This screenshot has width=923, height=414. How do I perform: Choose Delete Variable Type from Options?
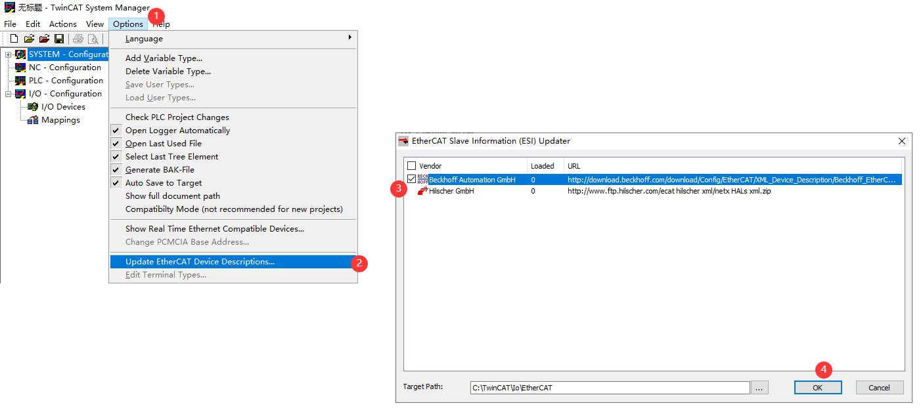233,72
